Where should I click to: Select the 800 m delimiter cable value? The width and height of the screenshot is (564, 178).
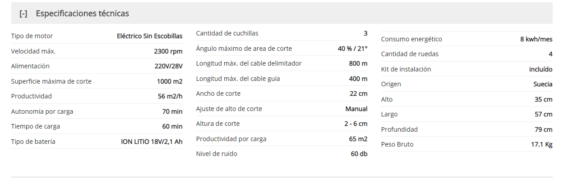coord(358,63)
